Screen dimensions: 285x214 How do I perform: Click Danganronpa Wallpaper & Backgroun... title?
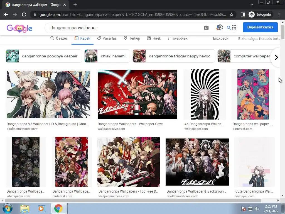click(196, 191)
